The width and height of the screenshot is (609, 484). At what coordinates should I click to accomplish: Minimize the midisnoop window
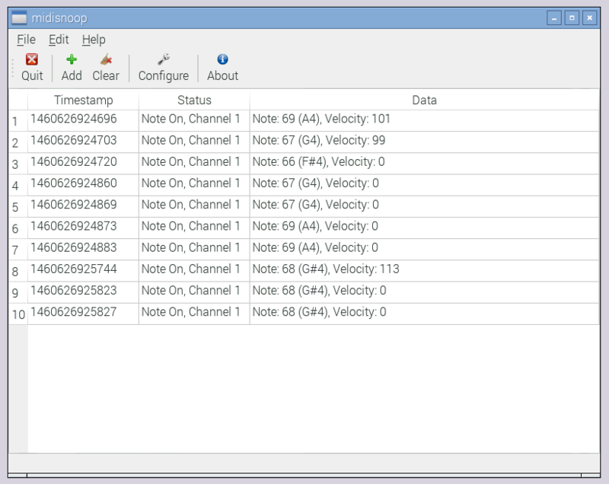[x=554, y=18]
